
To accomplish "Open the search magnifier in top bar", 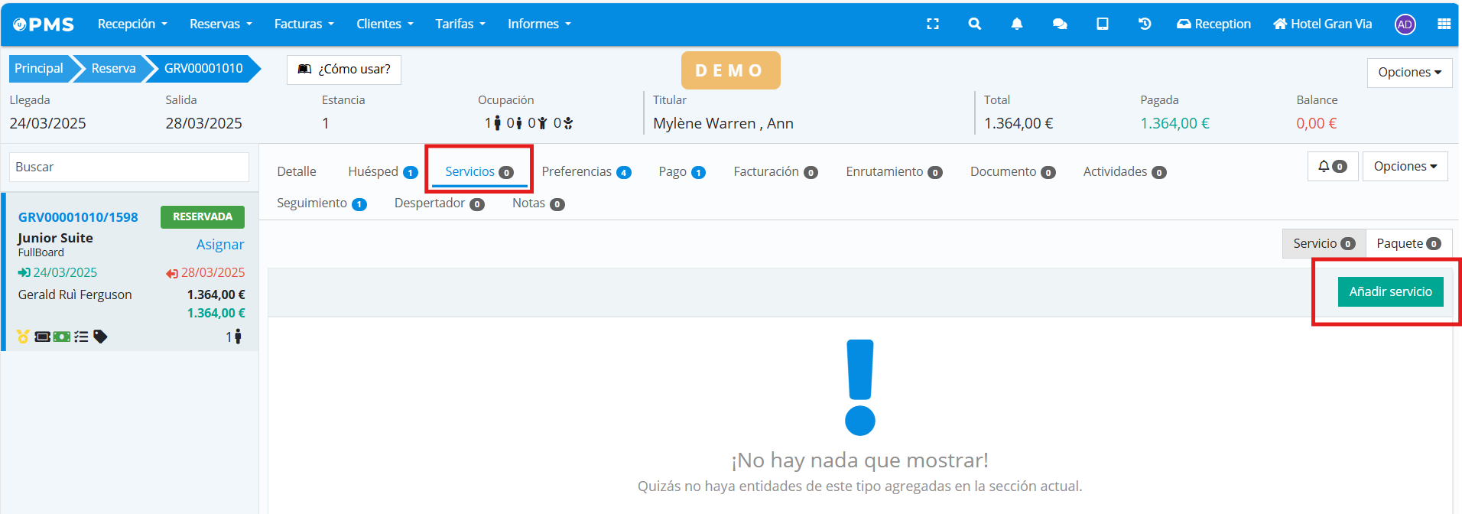I will point(974,24).
